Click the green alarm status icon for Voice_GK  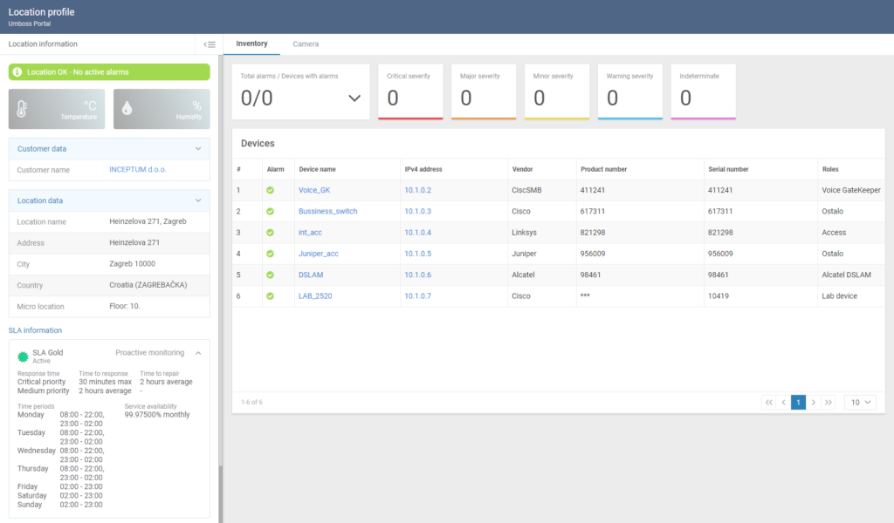pos(270,190)
